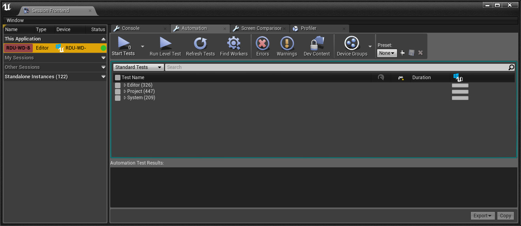Image resolution: width=521 pixels, height=226 pixels.
Task: Check the Editor (326) test checkbox
Action: 118,85
